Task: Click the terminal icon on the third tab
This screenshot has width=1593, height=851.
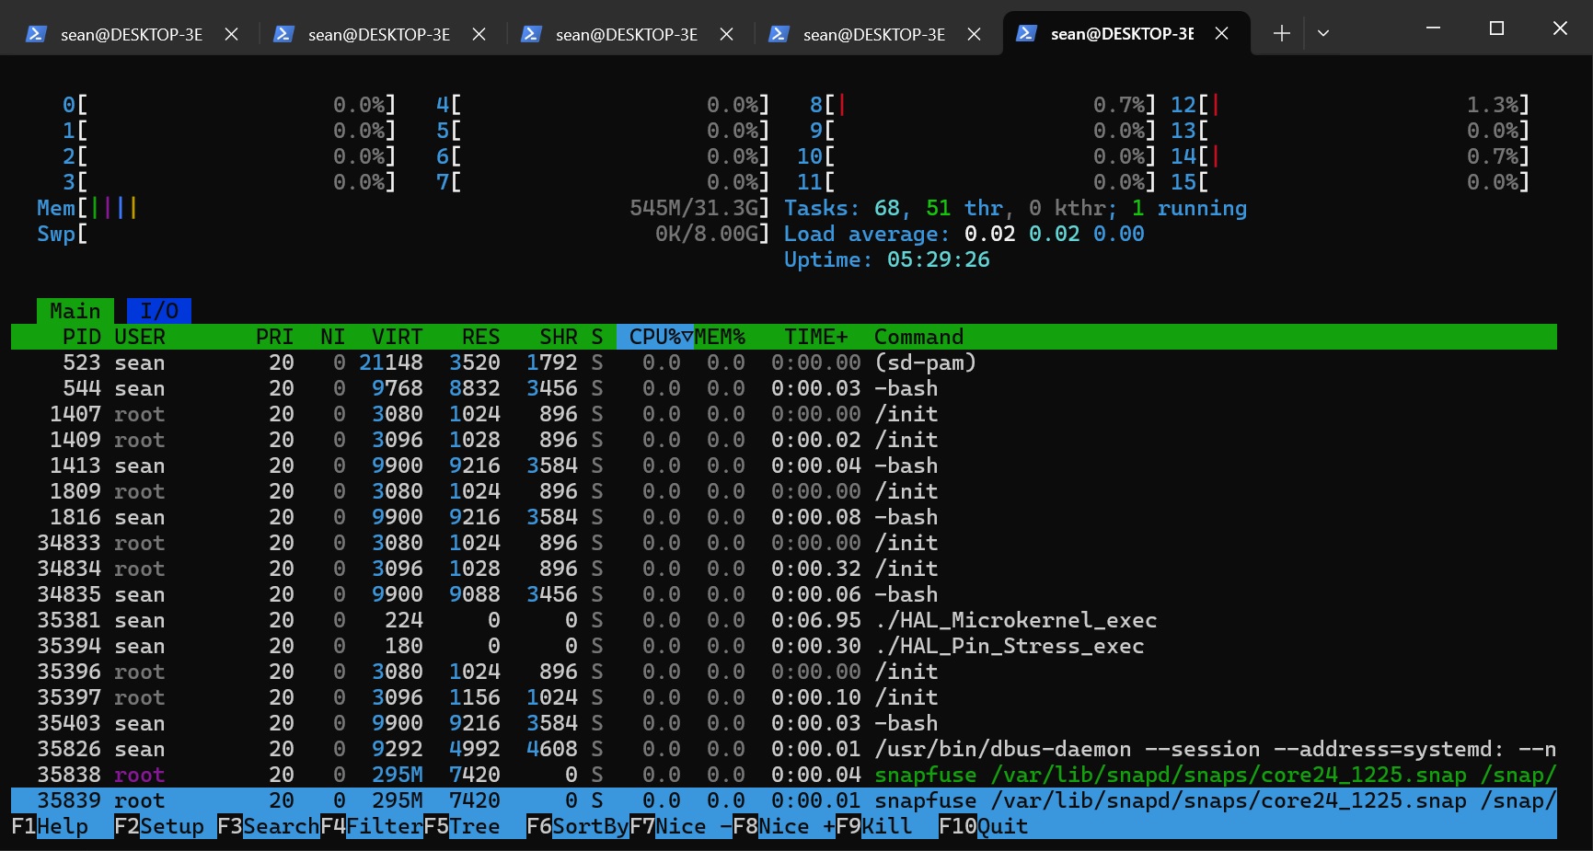Action: point(531,34)
